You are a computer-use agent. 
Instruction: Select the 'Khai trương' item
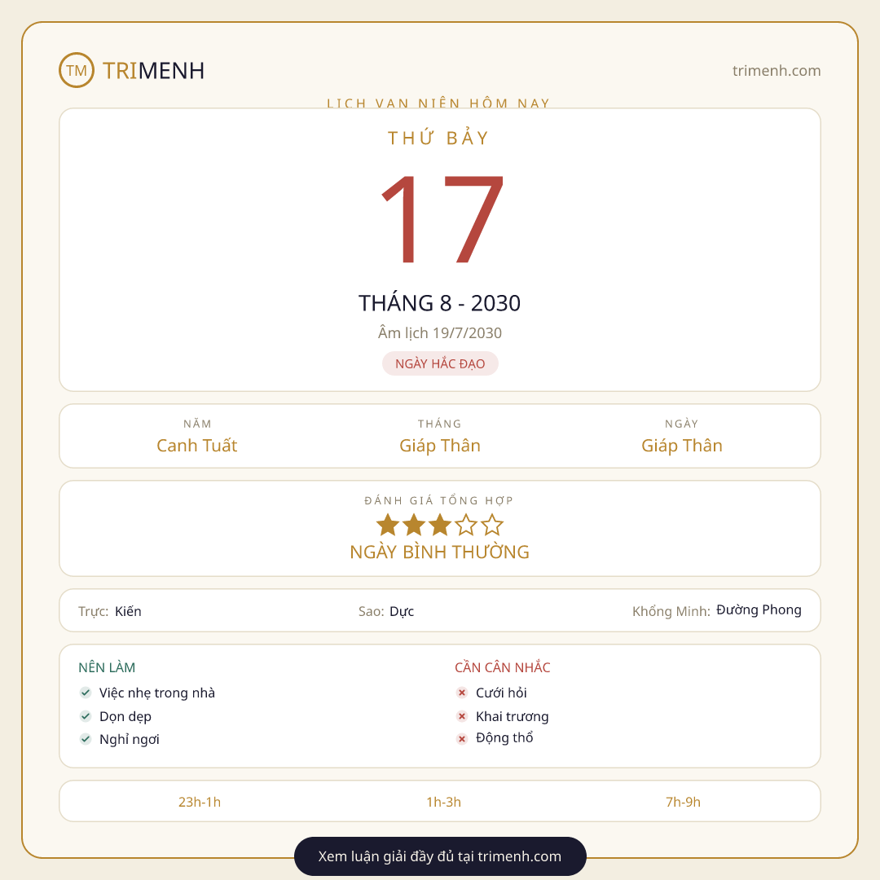coord(513,717)
